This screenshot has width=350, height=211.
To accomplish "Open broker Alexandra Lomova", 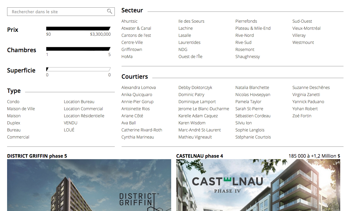I will tap(139, 88).
